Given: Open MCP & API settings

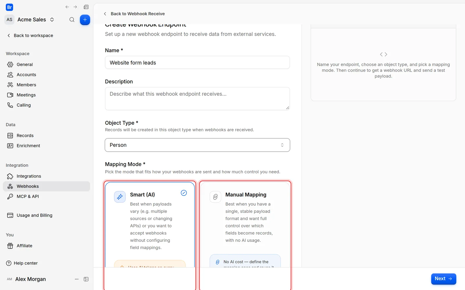Looking at the screenshot, I should [46, 196].
